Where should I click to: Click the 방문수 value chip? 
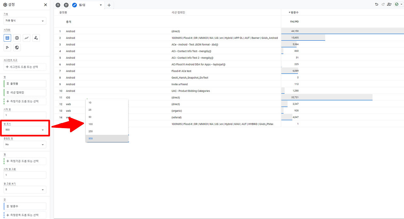[x=25, y=206]
